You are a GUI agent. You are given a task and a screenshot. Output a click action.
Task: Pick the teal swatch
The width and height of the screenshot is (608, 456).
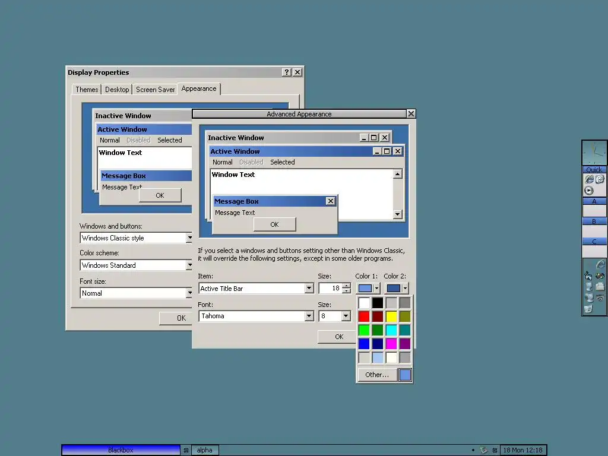click(405, 330)
